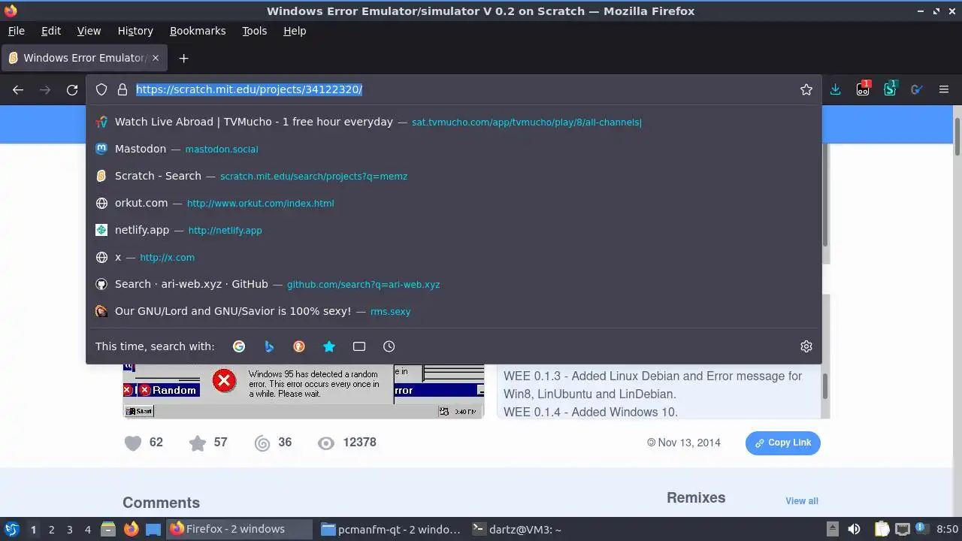Screen dimensions: 962x541
Task: Select the Windows Error Emulator tab
Action: tap(84, 58)
